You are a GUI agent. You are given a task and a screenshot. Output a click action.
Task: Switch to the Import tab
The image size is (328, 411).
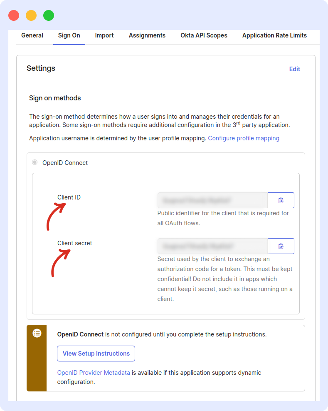pyautogui.click(x=104, y=35)
